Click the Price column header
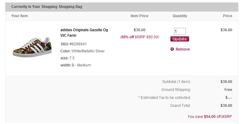 (228, 16)
